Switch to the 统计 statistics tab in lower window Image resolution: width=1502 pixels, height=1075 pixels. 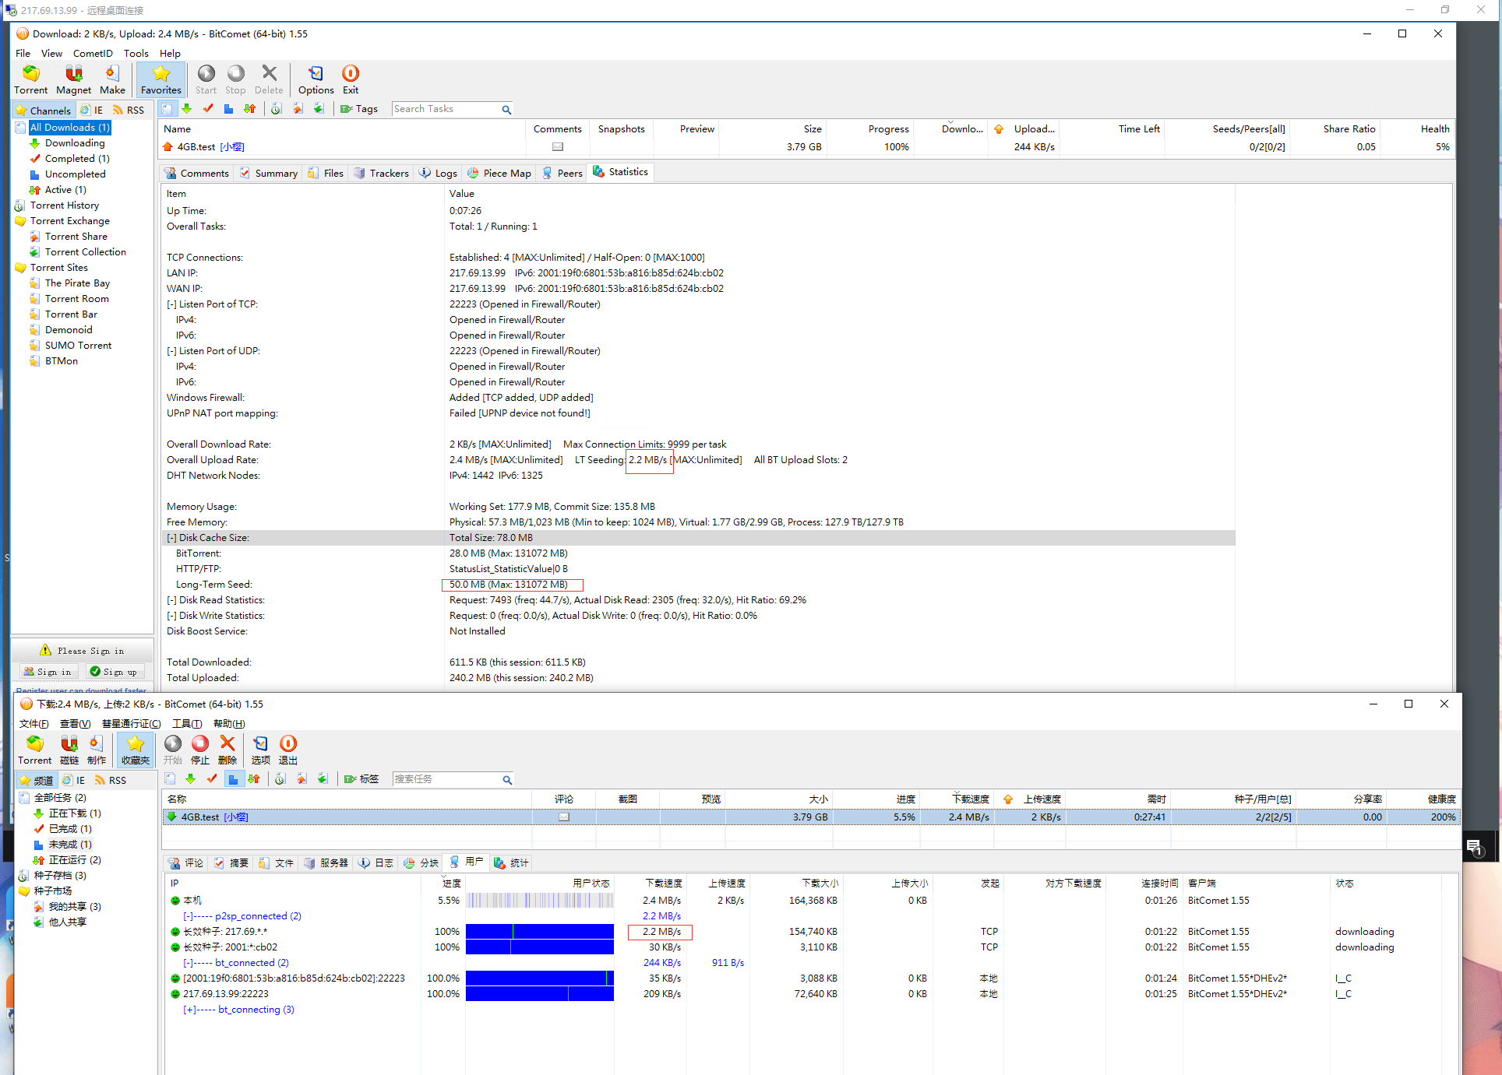[x=512, y=862]
